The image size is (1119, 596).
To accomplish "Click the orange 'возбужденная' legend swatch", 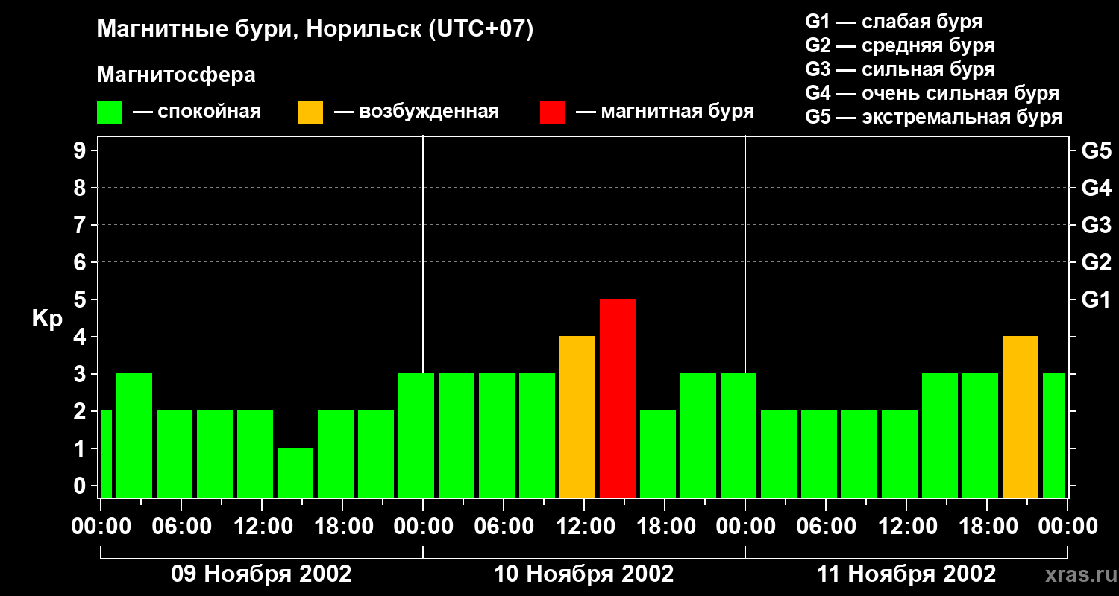I will pyautogui.click(x=310, y=112).
